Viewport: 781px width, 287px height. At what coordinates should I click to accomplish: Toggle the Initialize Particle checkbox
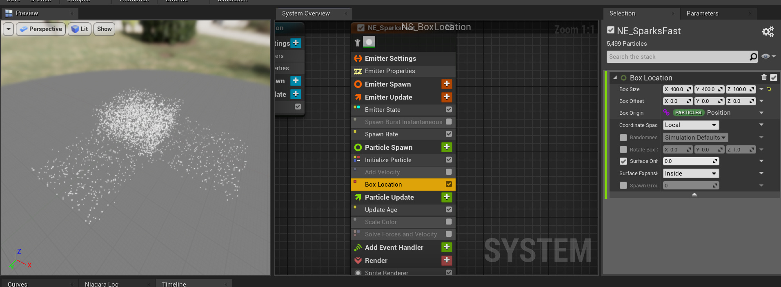[449, 160]
